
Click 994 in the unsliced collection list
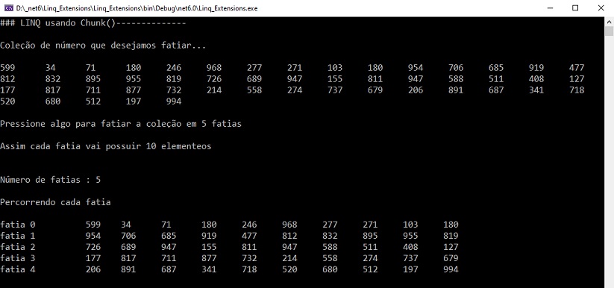[174, 101]
